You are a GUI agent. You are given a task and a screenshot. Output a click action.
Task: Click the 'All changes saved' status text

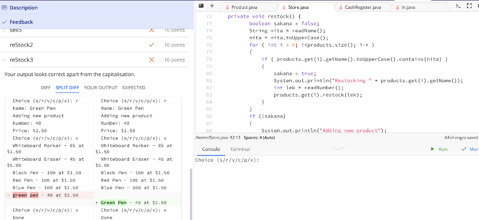coord(461,138)
